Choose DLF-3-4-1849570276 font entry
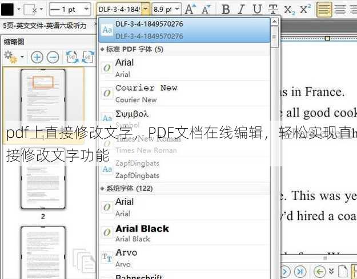Image resolution: width=357 pixels, height=279 pixels. pyautogui.click(x=184, y=30)
